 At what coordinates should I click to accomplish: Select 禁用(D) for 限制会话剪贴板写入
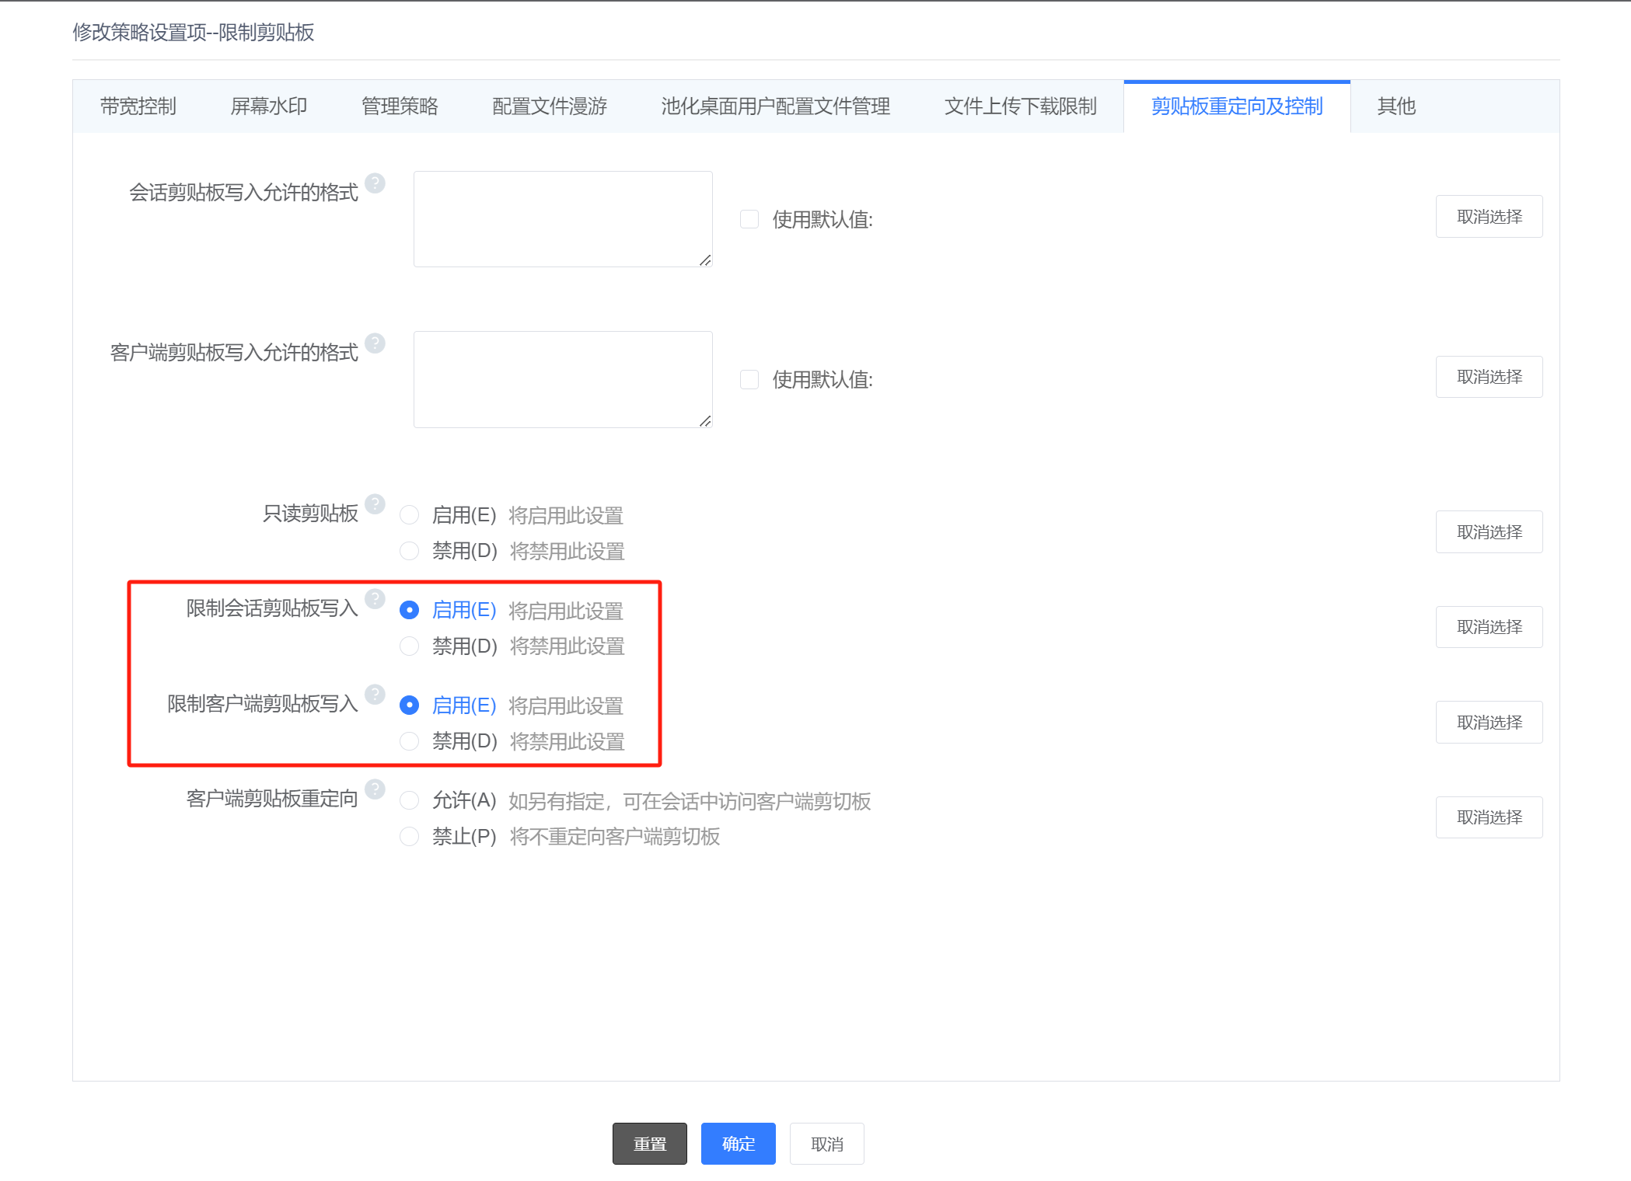coord(409,646)
